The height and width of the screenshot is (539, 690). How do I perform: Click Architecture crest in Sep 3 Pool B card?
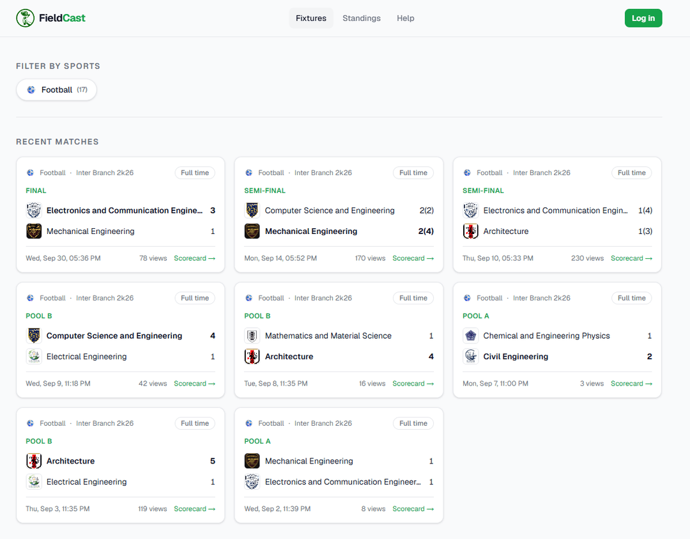(34, 461)
